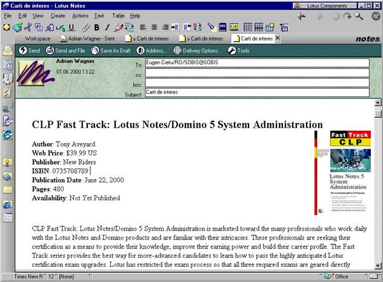
Task: Expand the Tools action menu
Action: (238, 51)
